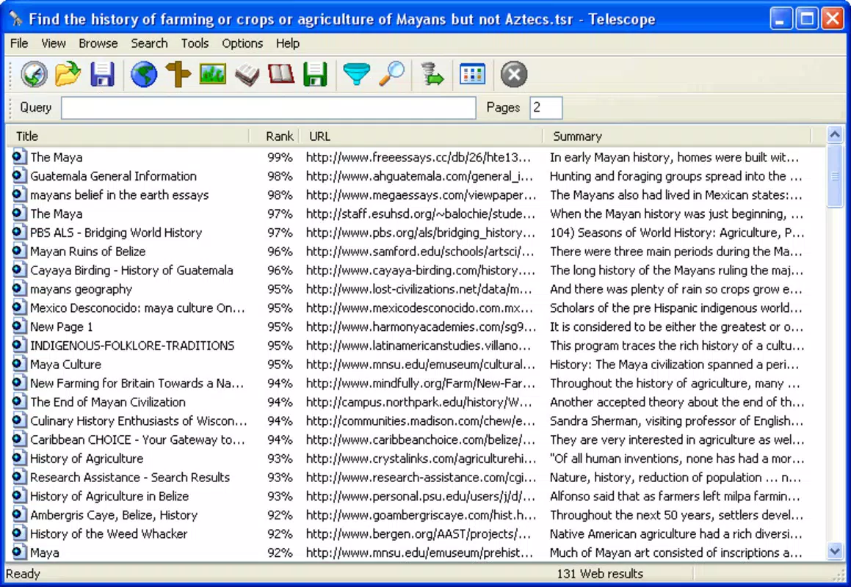Select 'Caribbean CHOICE - Your Gateway' row

(137, 440)
